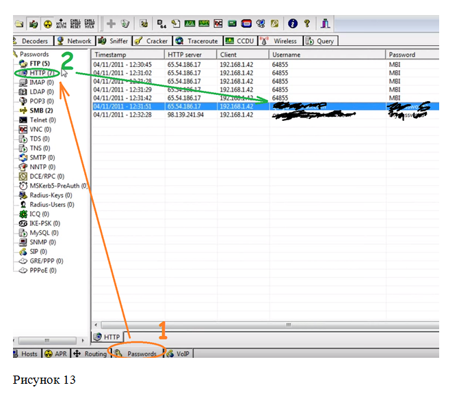The height and width of the screenshot is (394, 459).
Task: Open a file with the folder icon
Action: point(18,24)
